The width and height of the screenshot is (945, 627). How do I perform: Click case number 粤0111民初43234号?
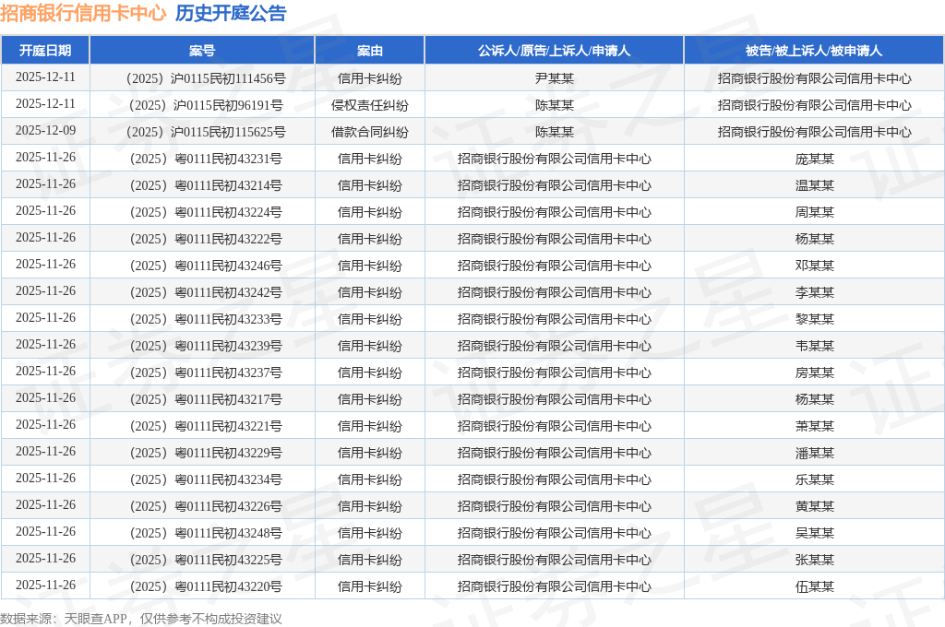coord(205,479)
